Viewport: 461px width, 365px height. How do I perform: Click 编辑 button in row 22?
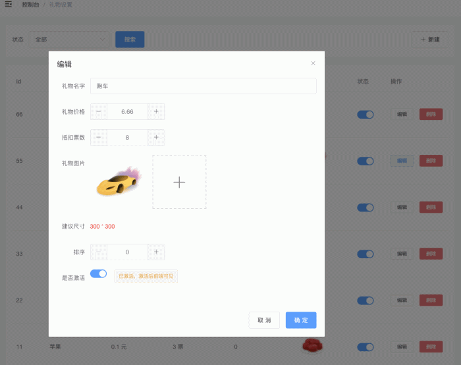[x=402, y=300]
